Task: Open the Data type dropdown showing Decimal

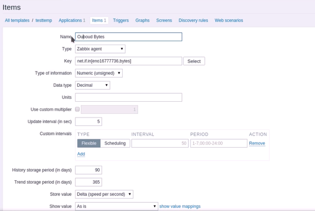Action: click(93, 85)
